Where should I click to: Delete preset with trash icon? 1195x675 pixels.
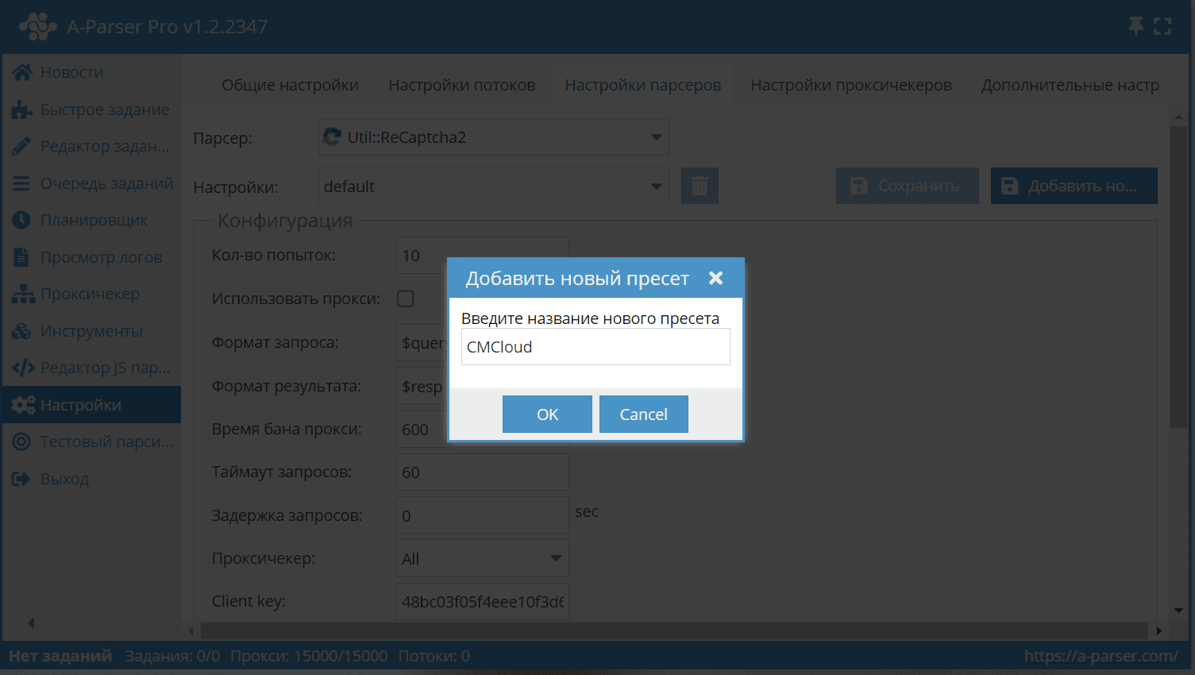700,186
